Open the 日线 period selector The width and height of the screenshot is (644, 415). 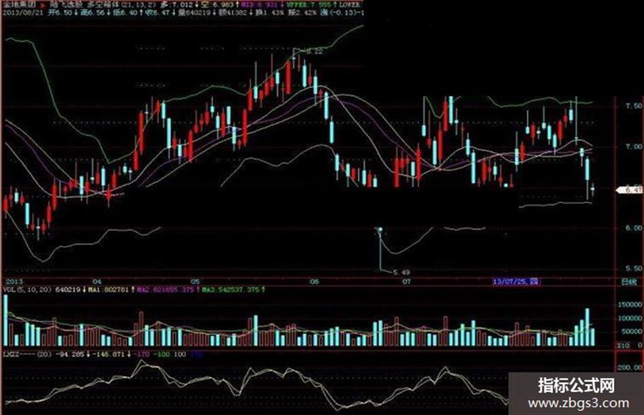[x=628, y=282]
